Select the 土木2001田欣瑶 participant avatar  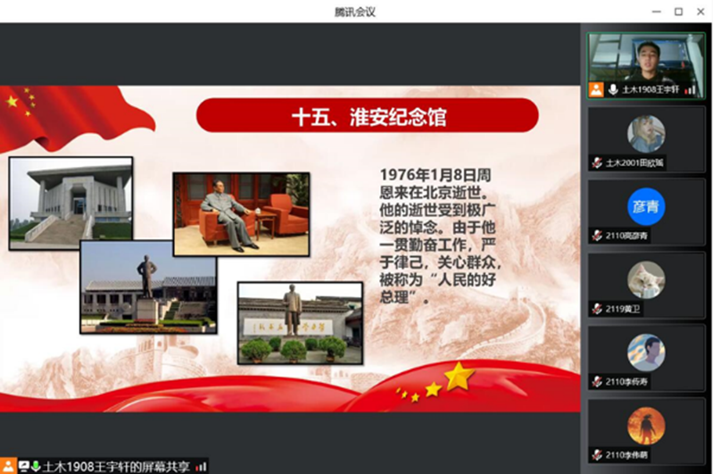pos(645,133)
